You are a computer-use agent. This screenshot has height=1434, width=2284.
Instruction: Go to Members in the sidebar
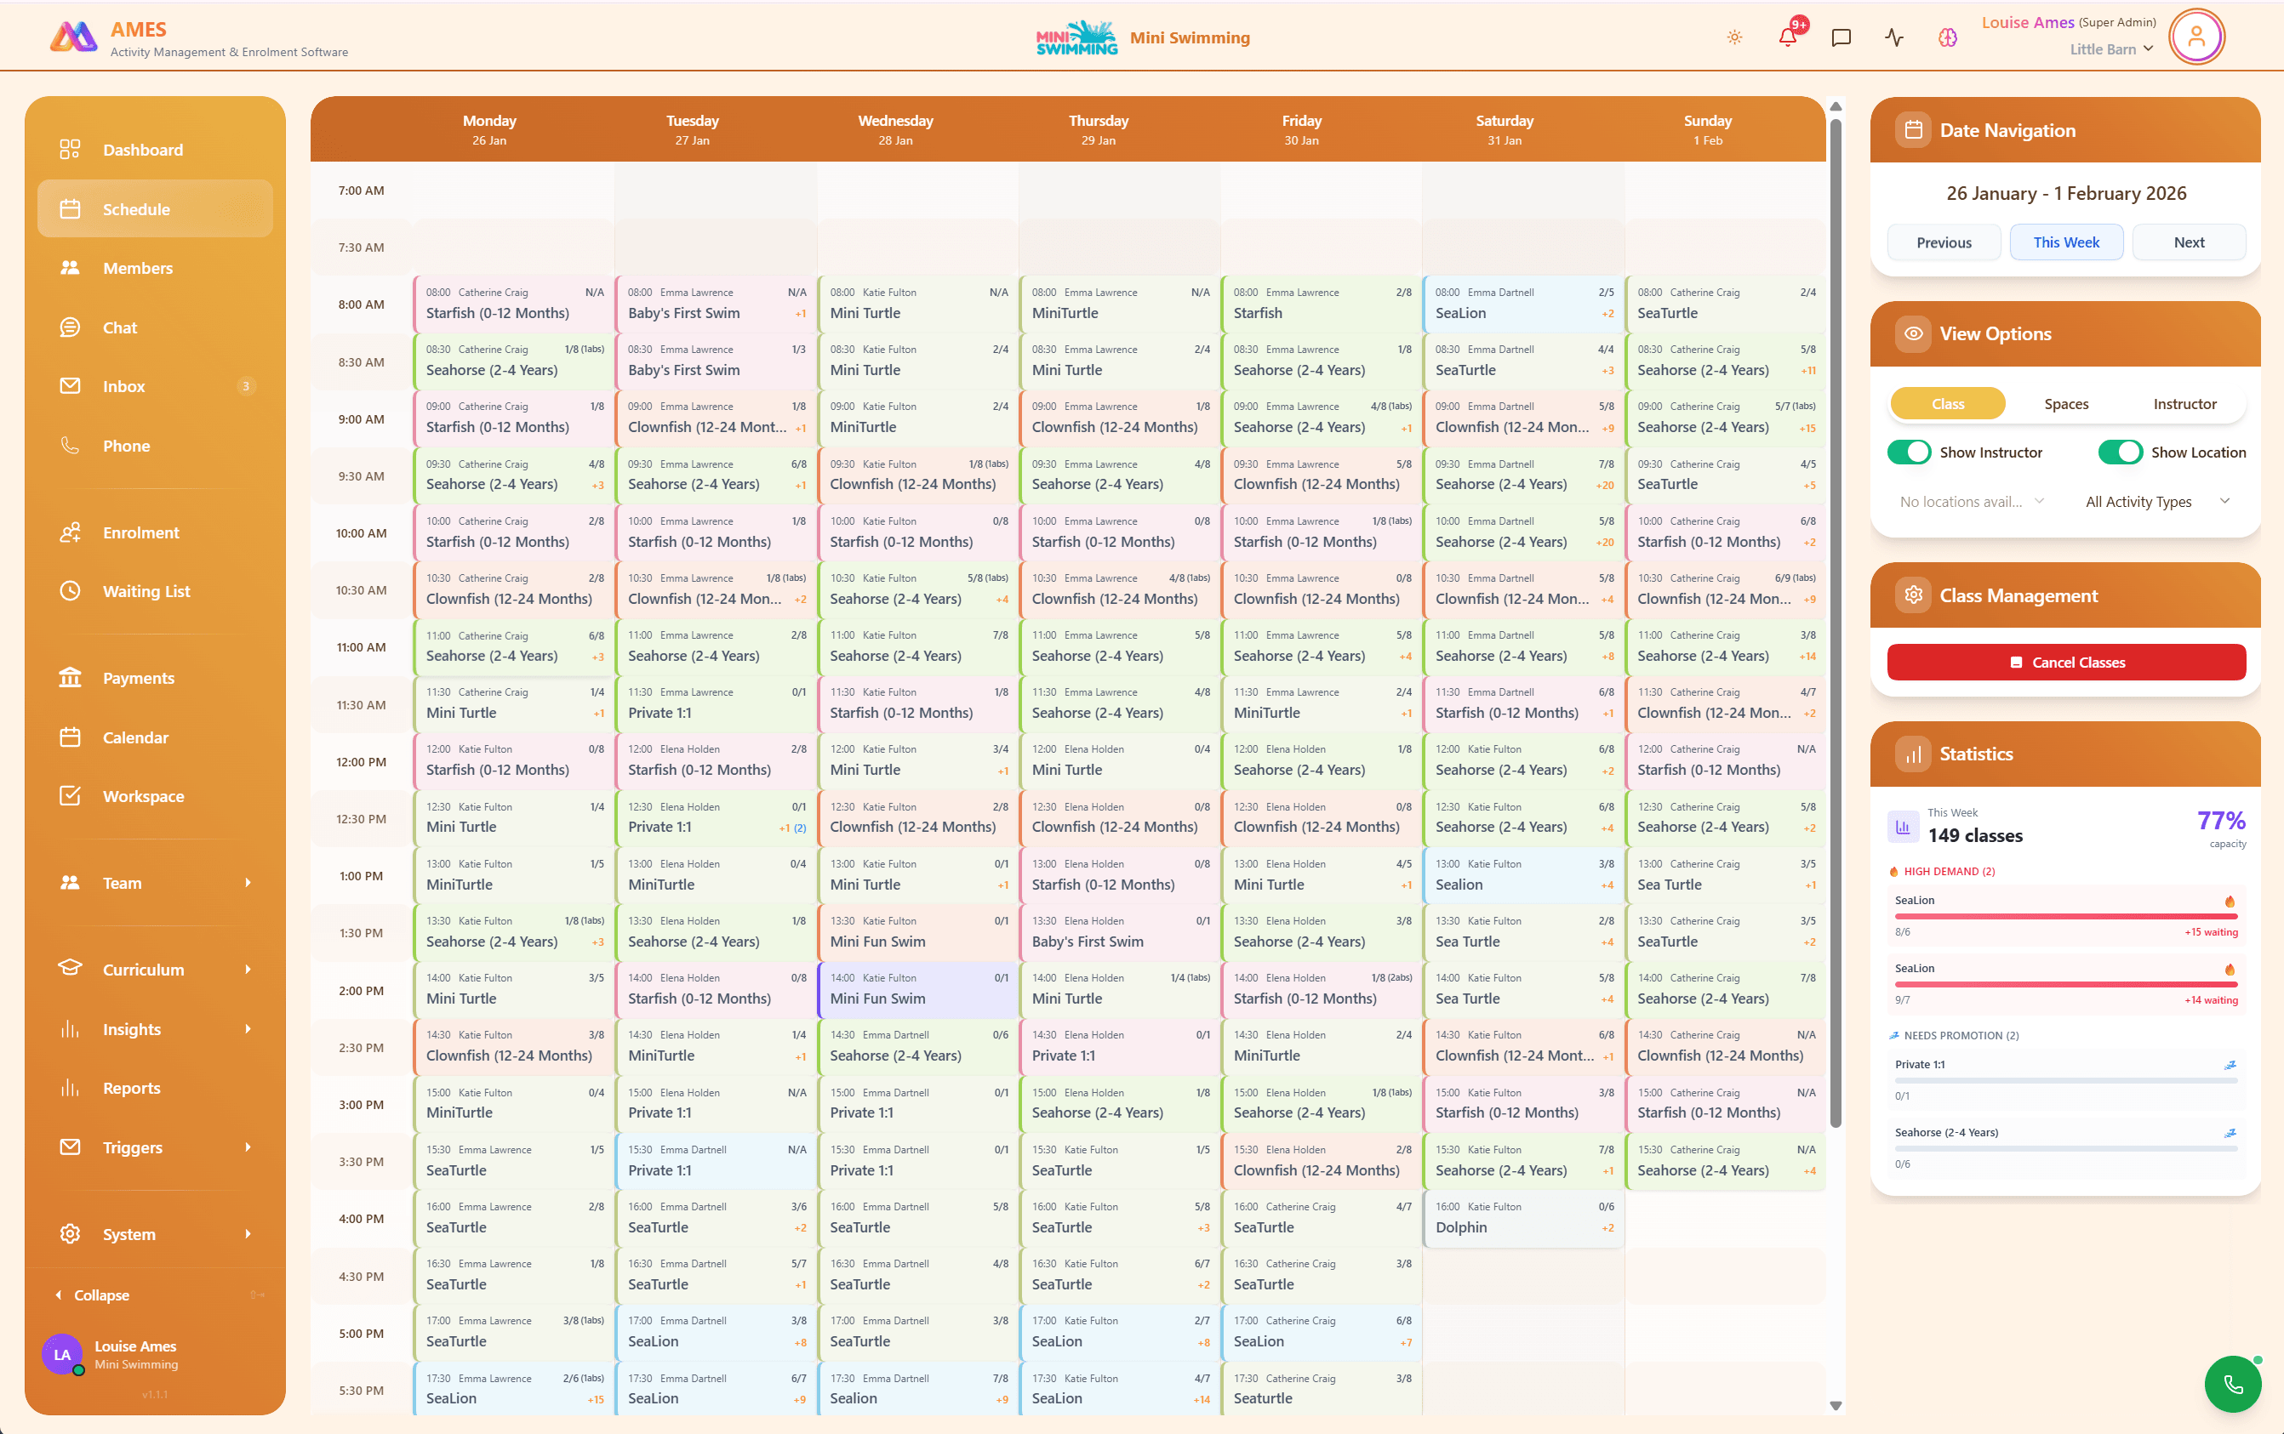(x=155, y=268)
